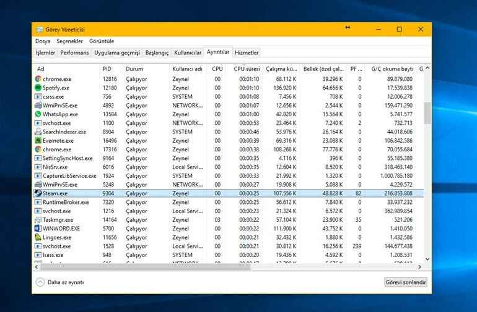The width and height of the screenshot is (477, 312).
Task: Click the WhatsApp.exe process icon
Action: coord(38,114)
